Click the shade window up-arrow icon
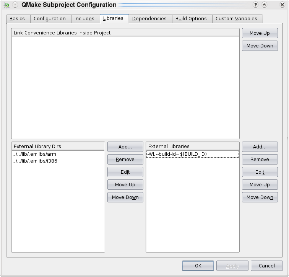Viewport: 289px width, 277px height. [x=265, y=5]
